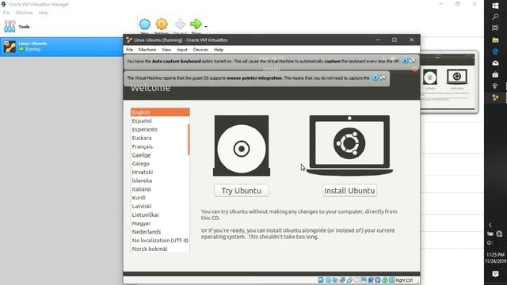The image size is (507, 285).
Task: Click the mouse integration status bar icon
Action: pyautogui.click(x=385, y=280)
